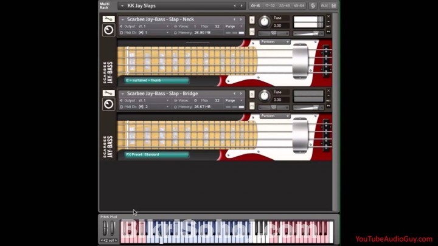438x246 pixels.
Task: Shift keyboard octave up with right arrow
Action: (116, 241)
